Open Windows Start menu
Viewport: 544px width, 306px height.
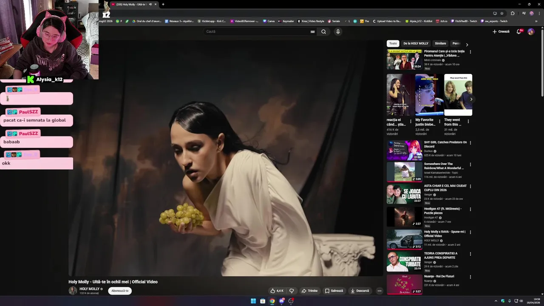tap(253, 301)
